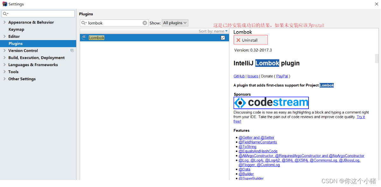Uncheck the Lombok plugin enabled checkbox
This screenshot has height=187, width=381.
(223, 38)
